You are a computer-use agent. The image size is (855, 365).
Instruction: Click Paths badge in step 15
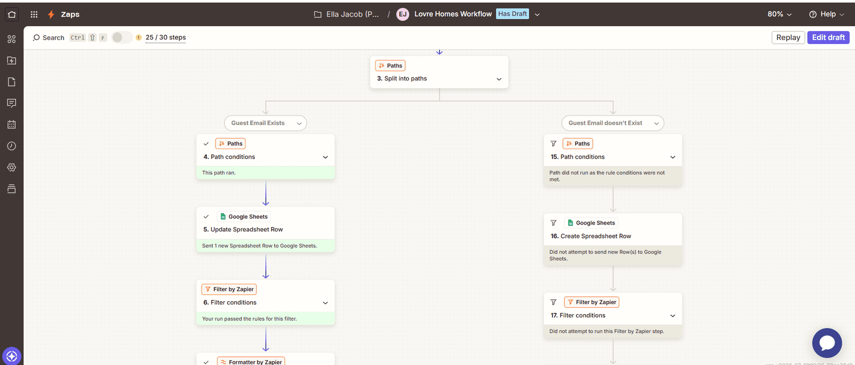coord(578,143)
